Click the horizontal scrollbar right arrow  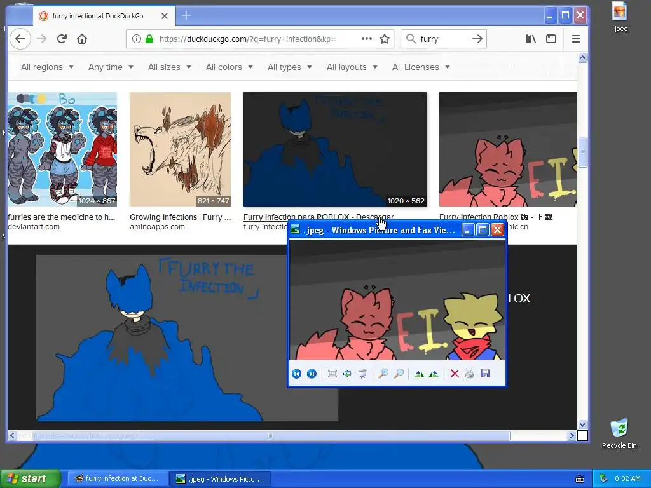pos(572,435)
